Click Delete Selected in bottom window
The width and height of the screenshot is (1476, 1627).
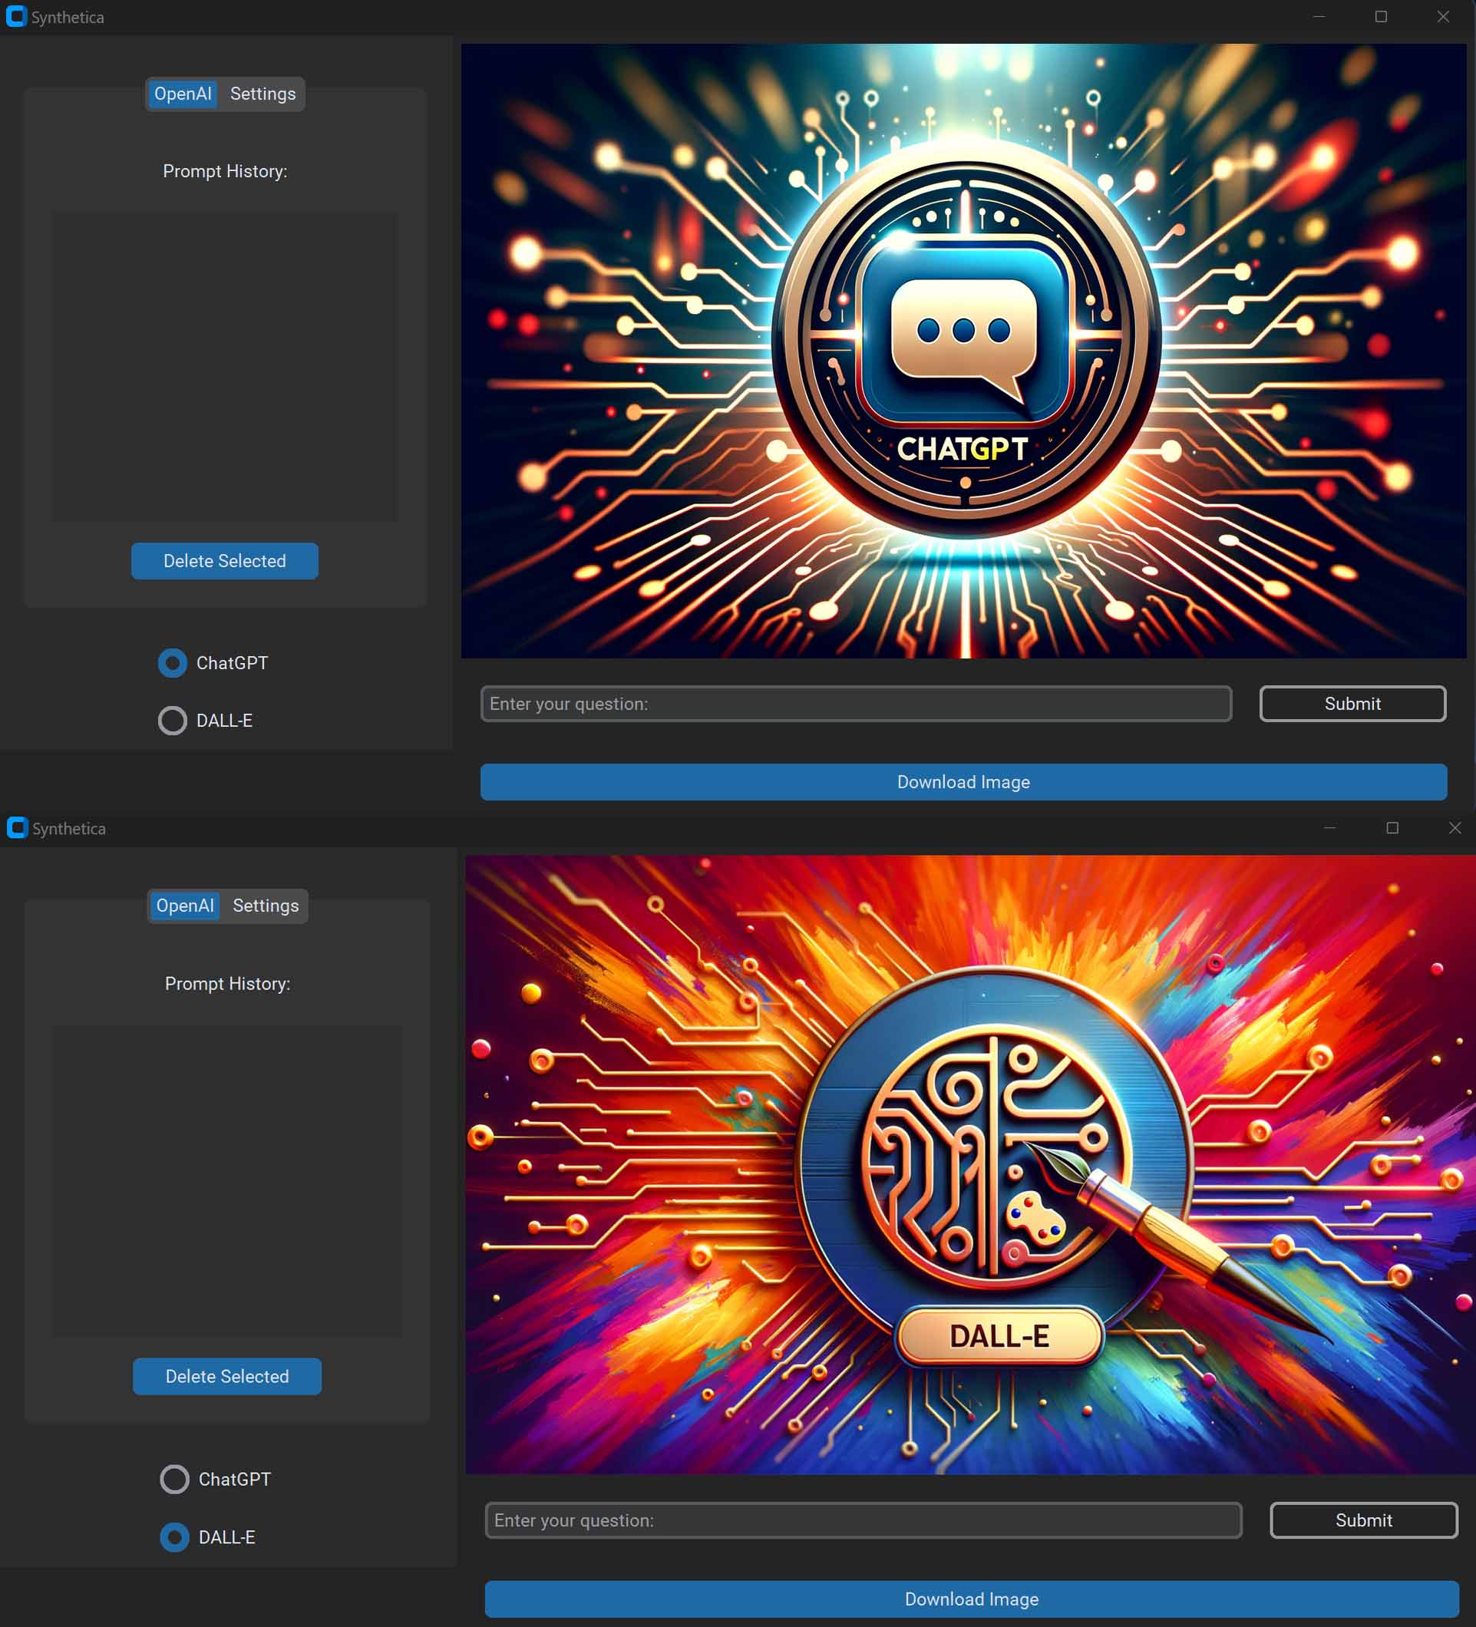point(226,1376)
